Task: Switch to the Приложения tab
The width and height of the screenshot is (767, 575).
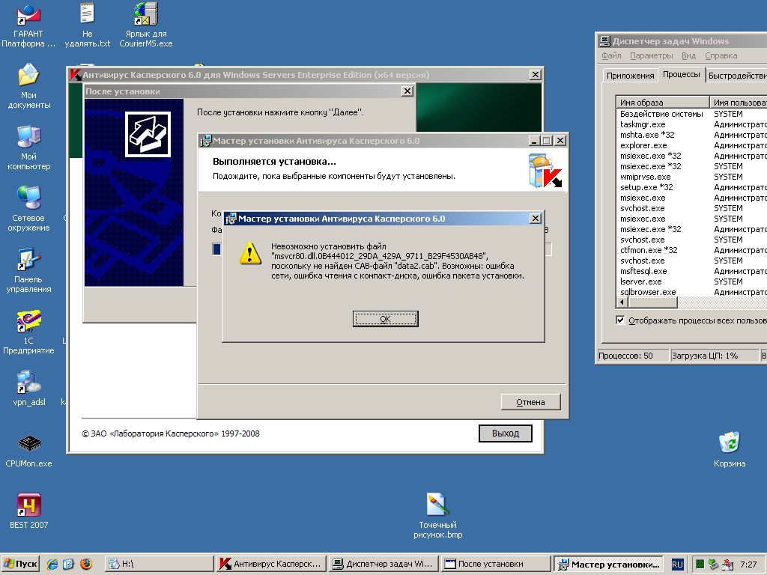Action: [630, 76]
